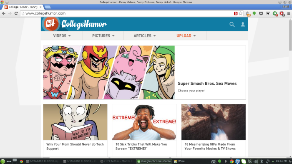Open the site search magnifier icon
The width and height of the screenshot is (292, 164).
click(x=232, y=25)
